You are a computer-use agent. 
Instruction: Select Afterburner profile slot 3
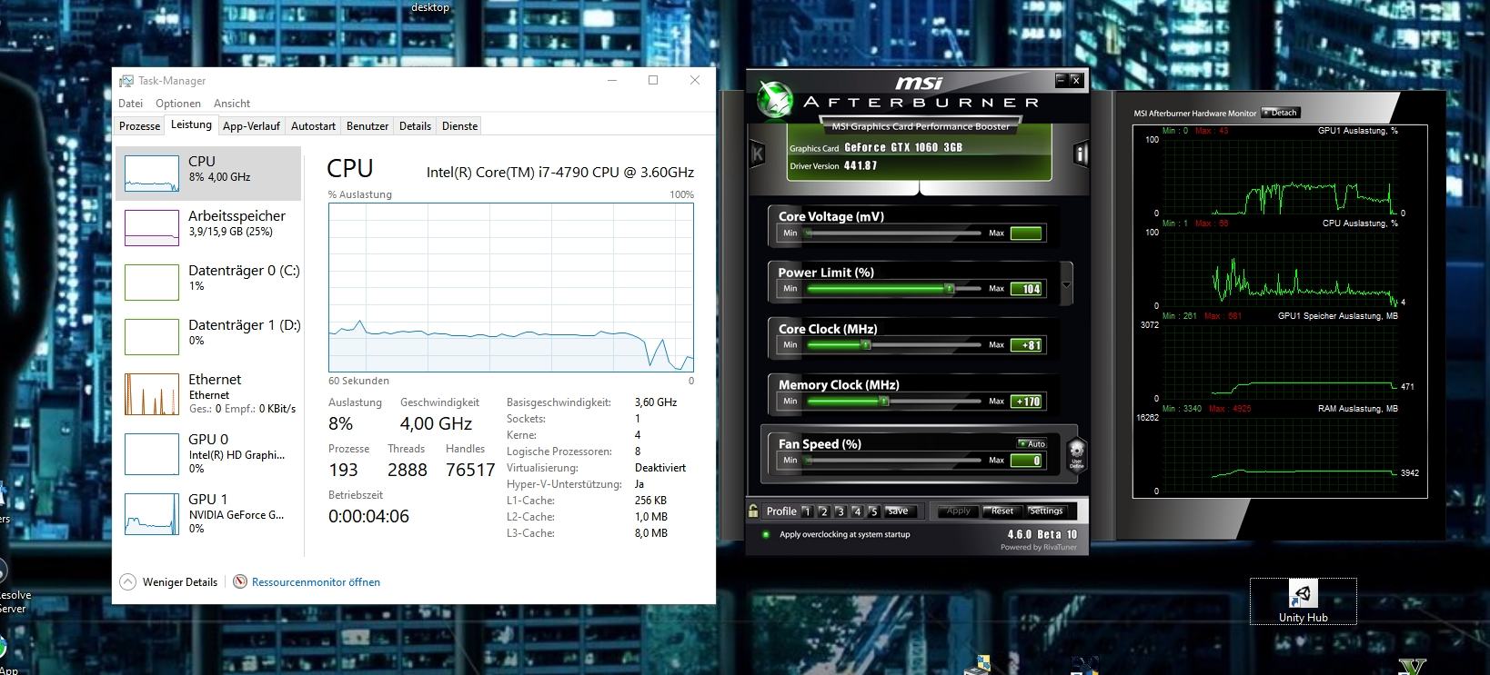point(840,511)
